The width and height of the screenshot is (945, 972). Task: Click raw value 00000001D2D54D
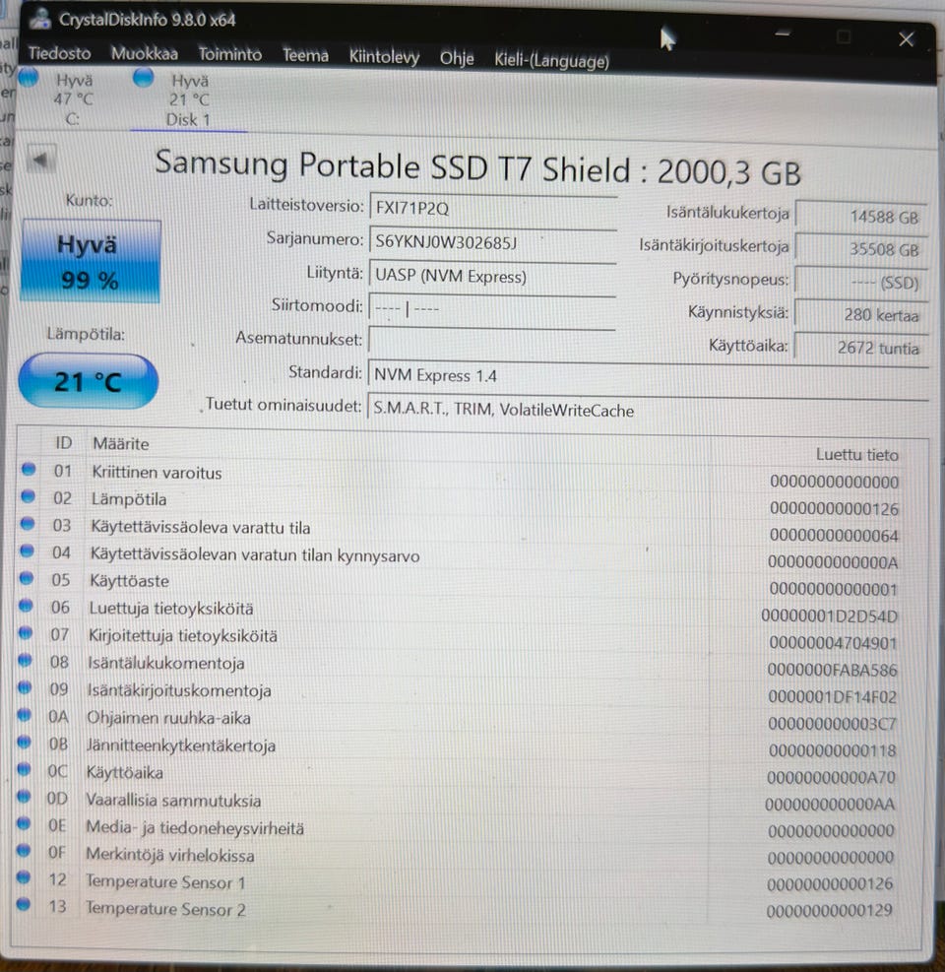pyautogui.click(x=829, y=616)
